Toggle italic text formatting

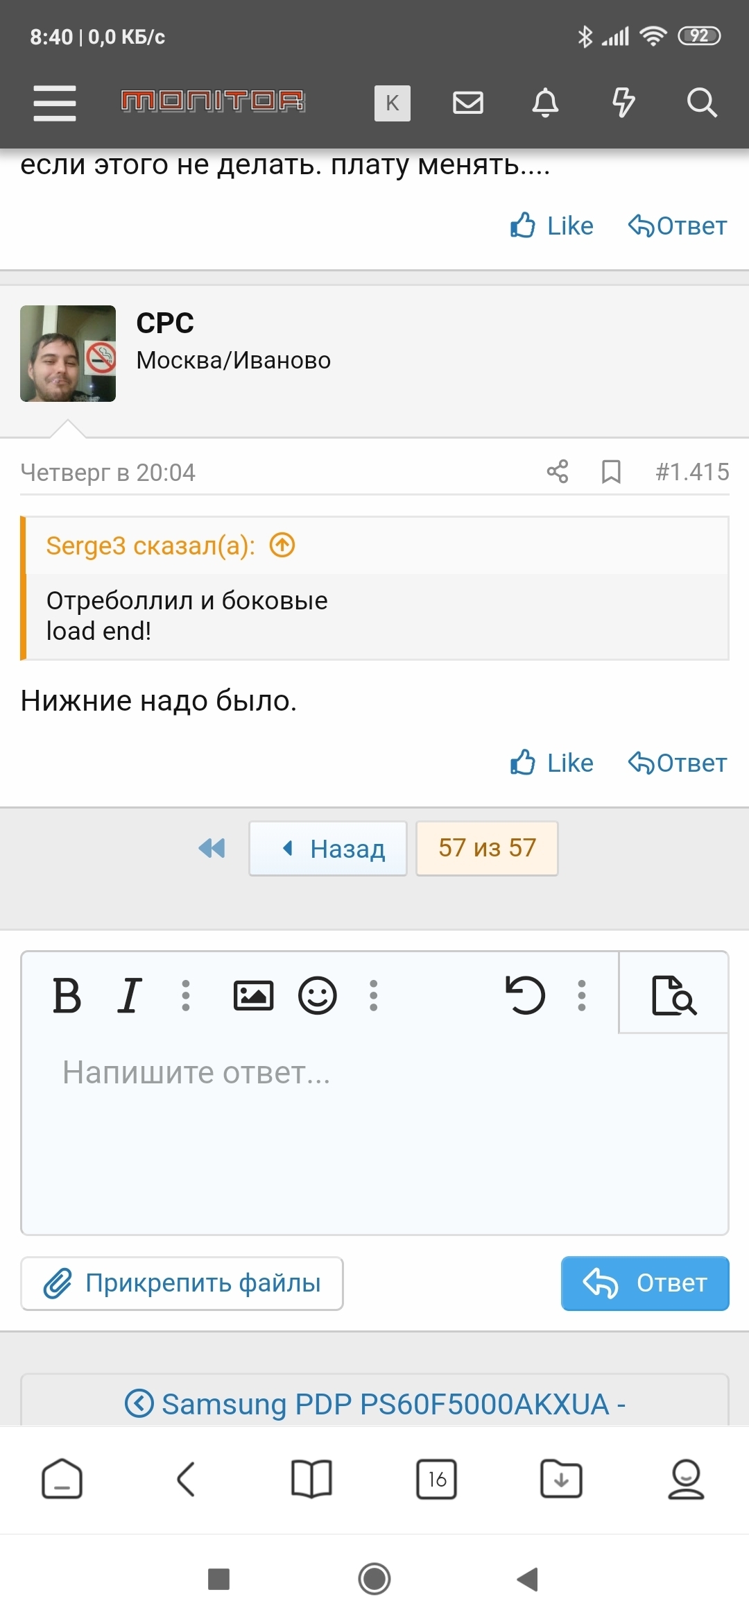130,996
